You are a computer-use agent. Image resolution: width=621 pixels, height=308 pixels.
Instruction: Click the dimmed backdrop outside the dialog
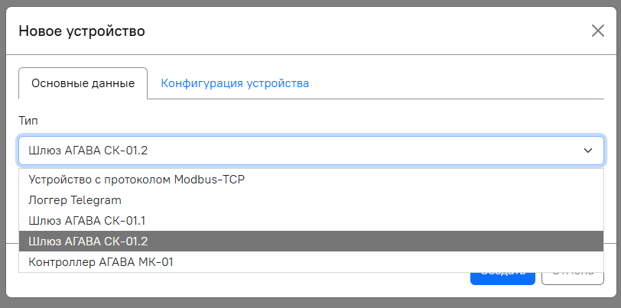[x=306, y=303]
